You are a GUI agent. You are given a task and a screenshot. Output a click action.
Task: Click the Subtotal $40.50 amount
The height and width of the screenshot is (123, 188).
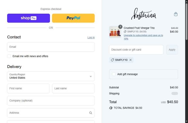coord(174,88)
